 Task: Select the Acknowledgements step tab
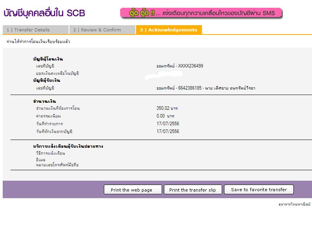coord(169,30)
